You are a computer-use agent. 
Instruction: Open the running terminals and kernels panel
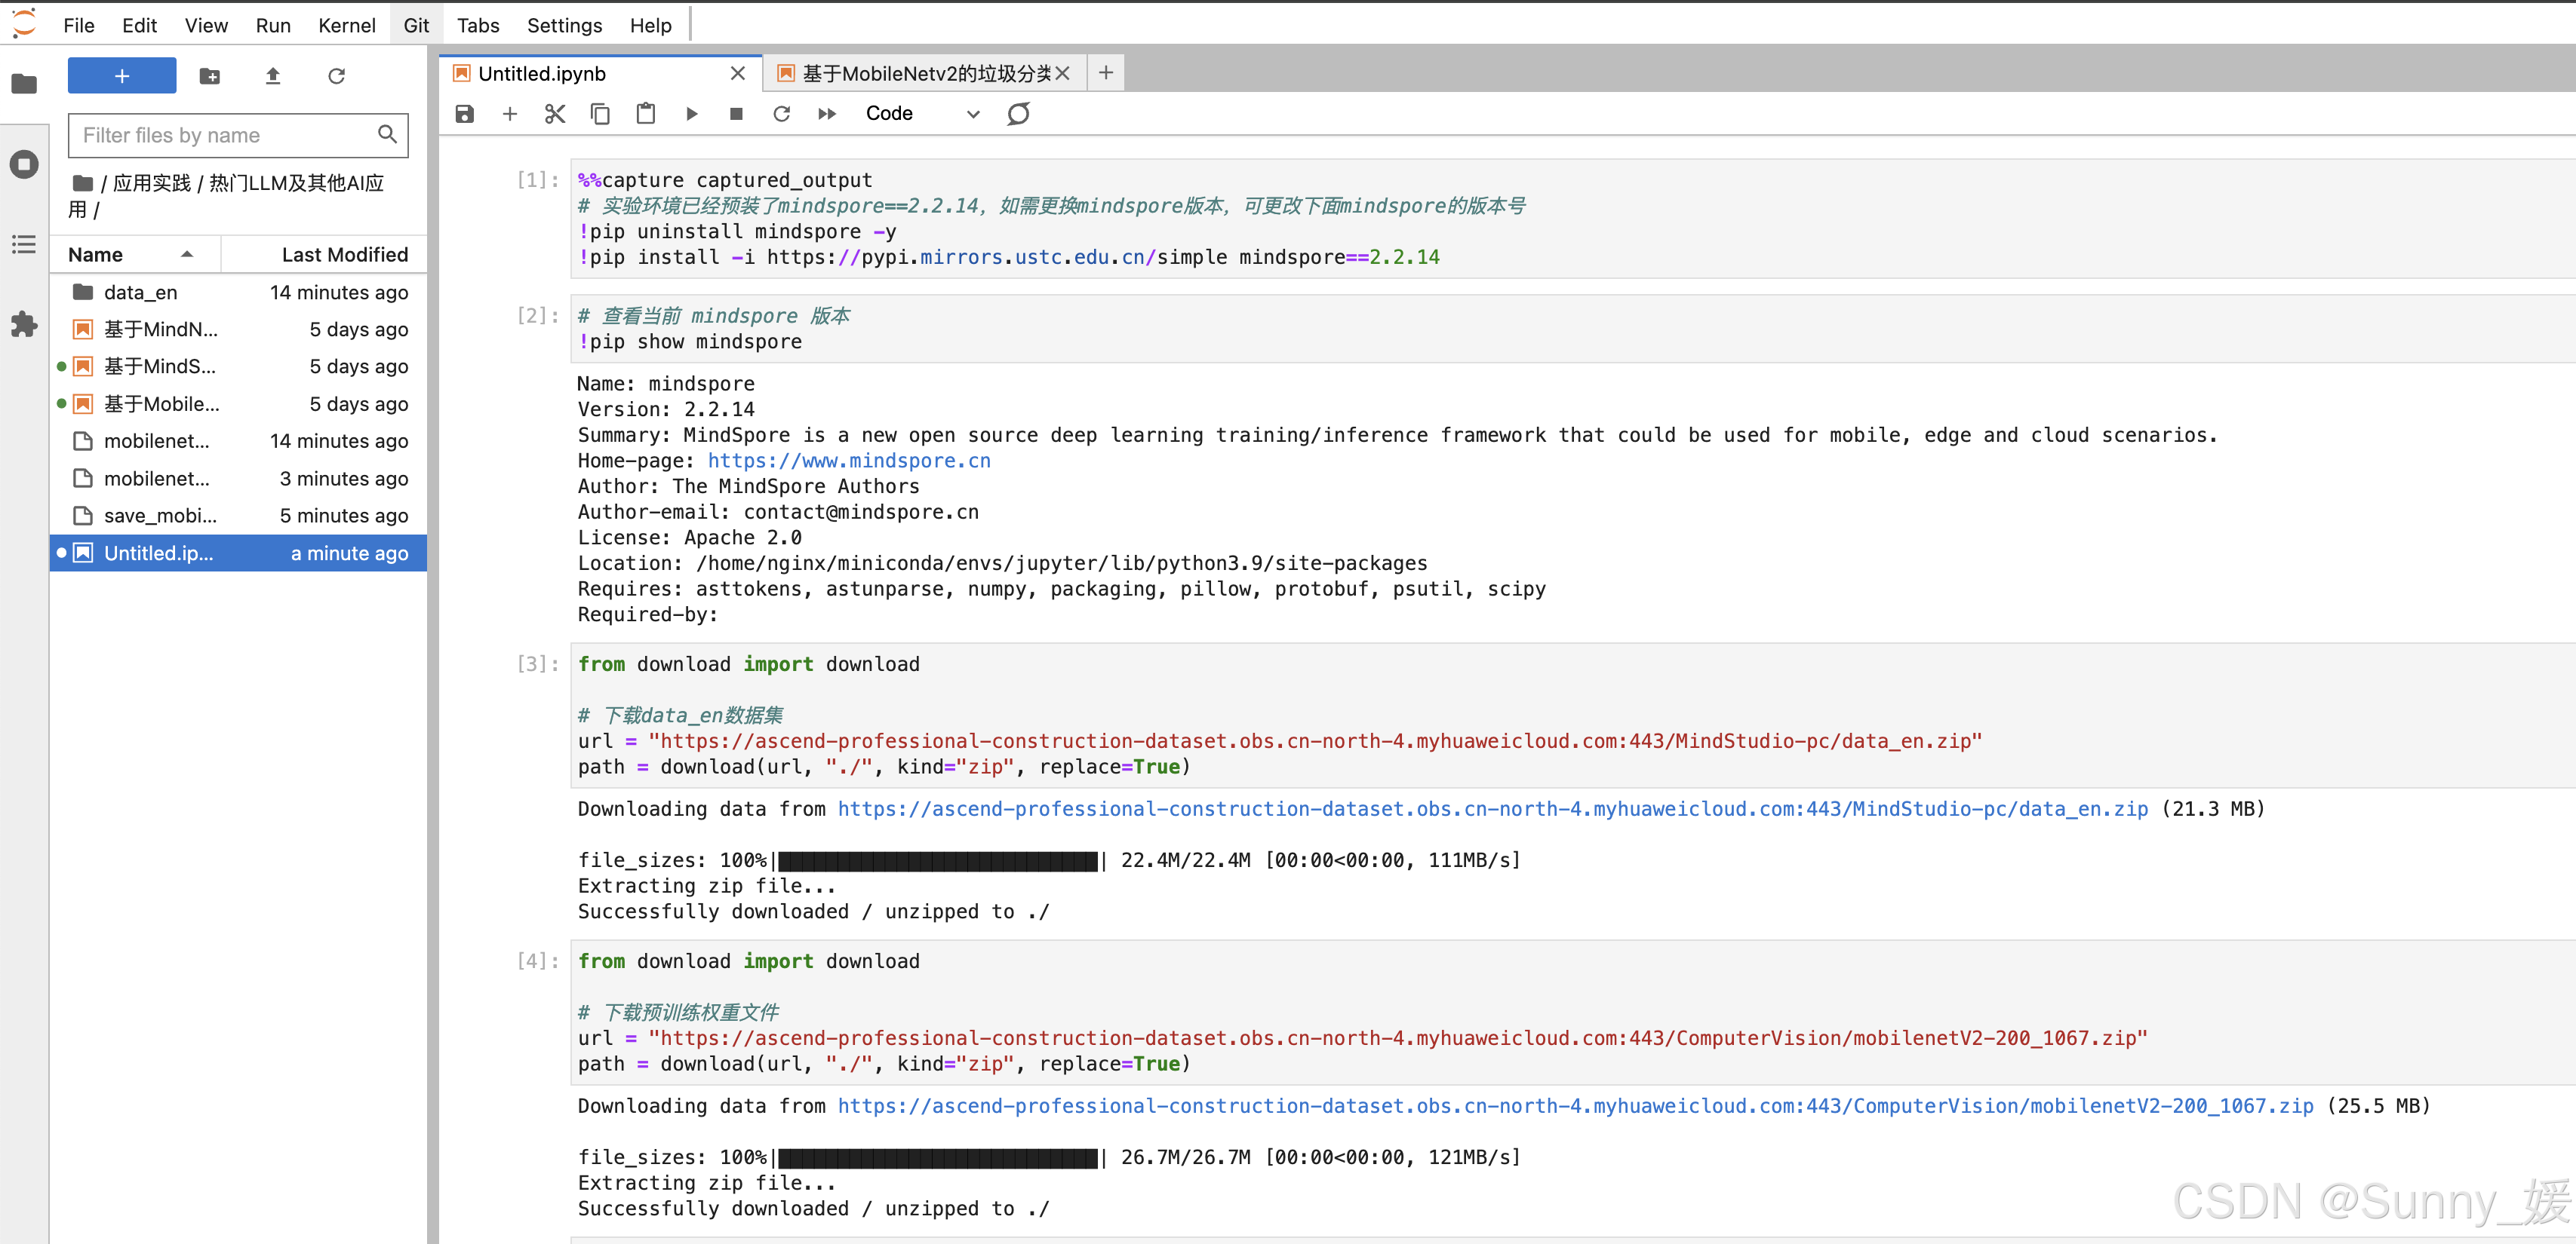pyautogui.click(x=24, y=164)
